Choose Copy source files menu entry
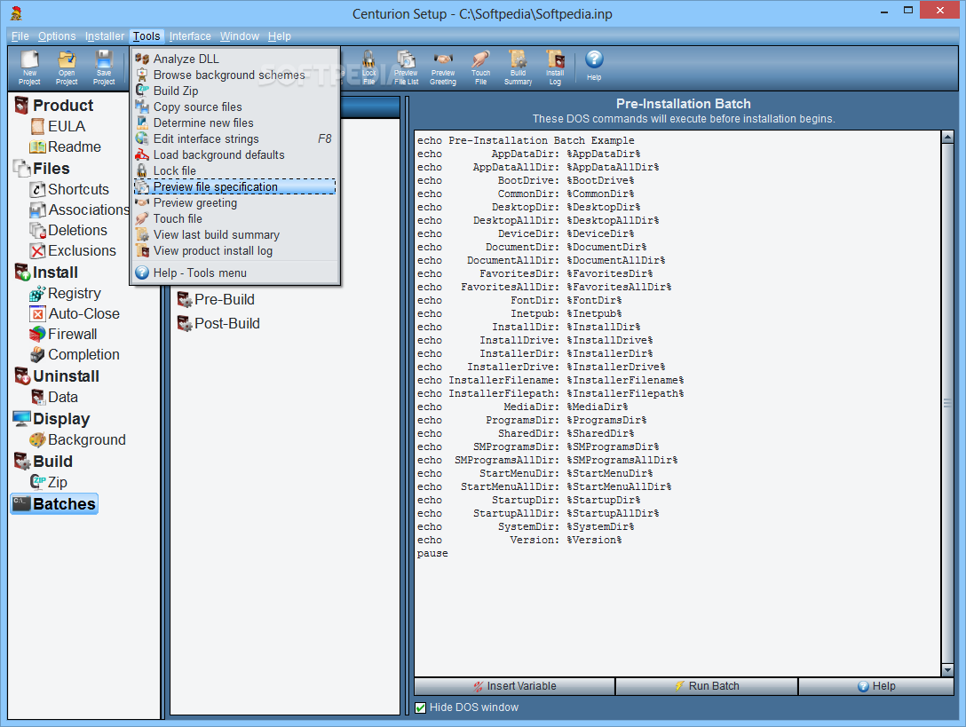 pos(234,107)
